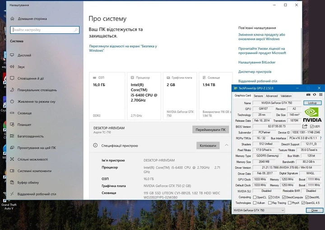This screenshot has width=325, height=230.
Task: Click the info icon beside device specifications
Action: click(x=95, y=145)
